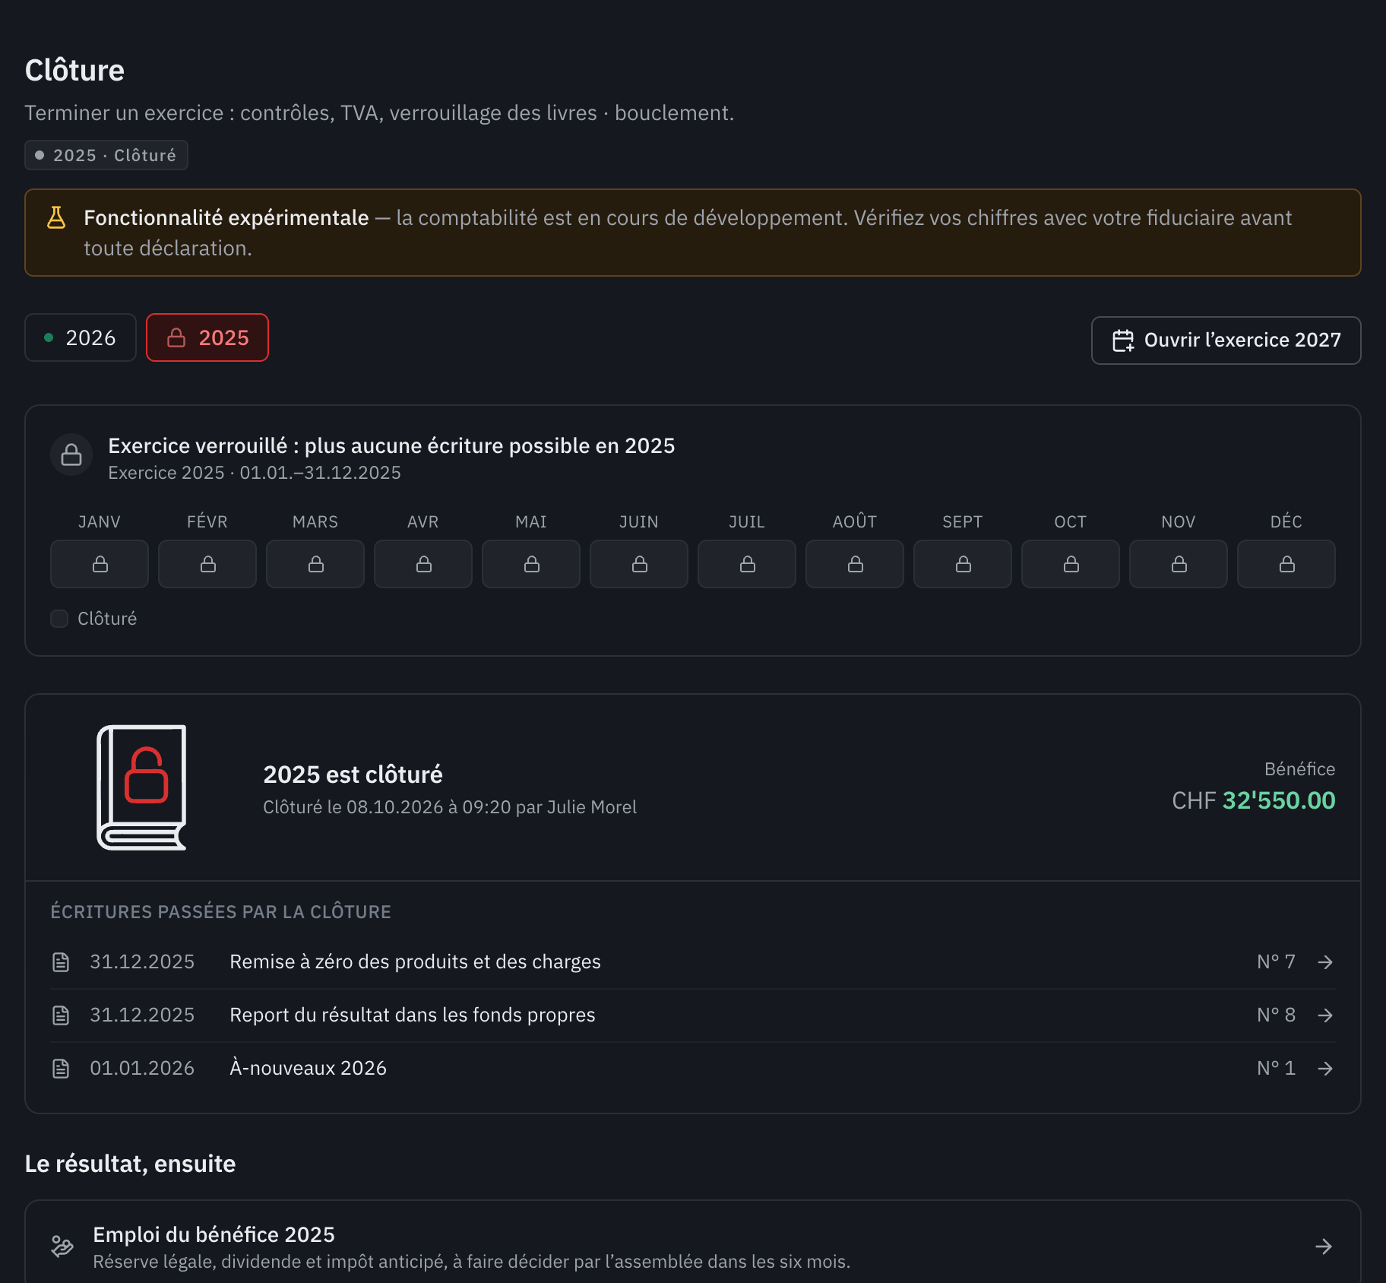Click the round lock icon beside Exercice verrouillé
Screen dimensions: 1386x1283
point(71,455)
